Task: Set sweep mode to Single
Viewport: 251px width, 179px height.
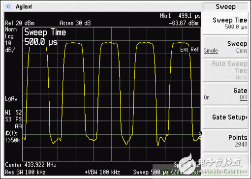Action: [211, 50]
